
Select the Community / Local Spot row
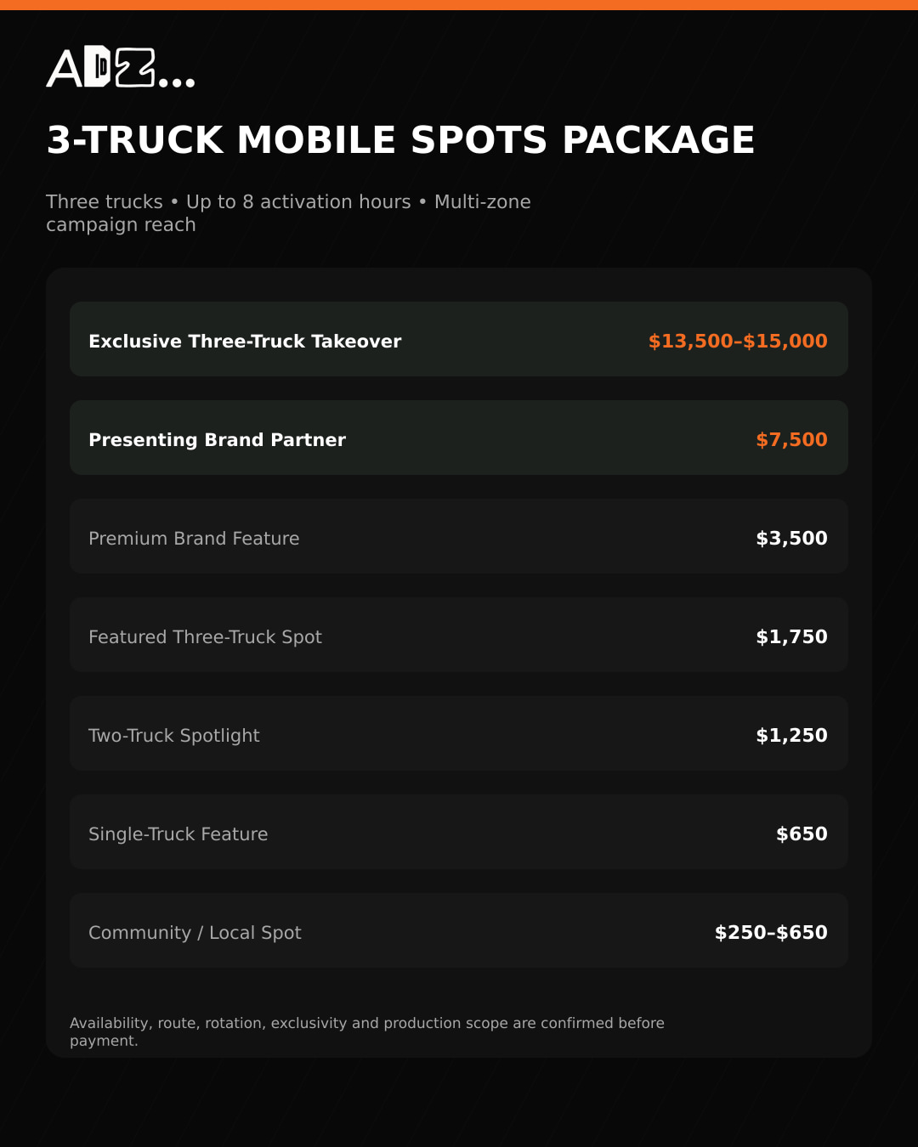[x=459, y=930]
